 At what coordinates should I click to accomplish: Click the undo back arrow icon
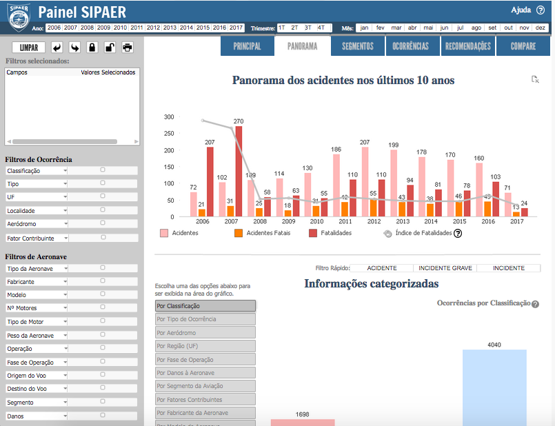[x=57, y=48]
